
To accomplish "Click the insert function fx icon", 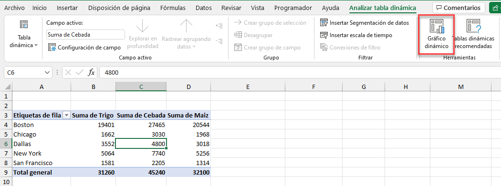I will pyautogui.click(x=92, y=73).
